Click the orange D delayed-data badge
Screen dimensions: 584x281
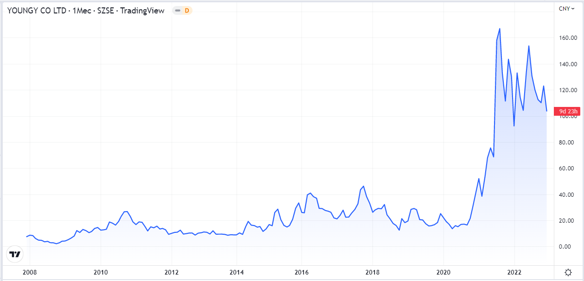pyautogui.click(x=187, y=11)
